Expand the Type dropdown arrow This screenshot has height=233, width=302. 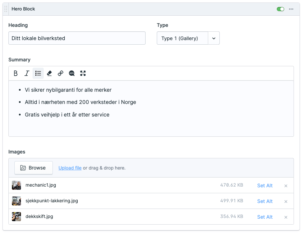214,38
